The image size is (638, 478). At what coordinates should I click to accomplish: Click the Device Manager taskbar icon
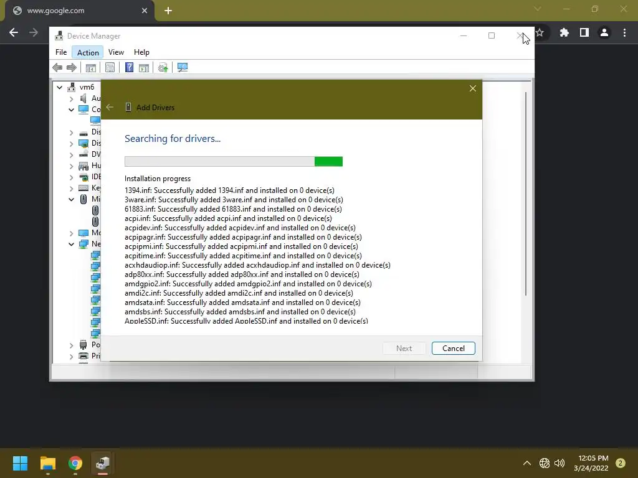(103, 463)
